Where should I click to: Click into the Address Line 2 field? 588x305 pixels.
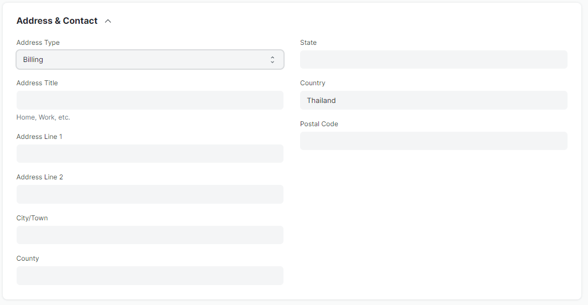(150, 194)
